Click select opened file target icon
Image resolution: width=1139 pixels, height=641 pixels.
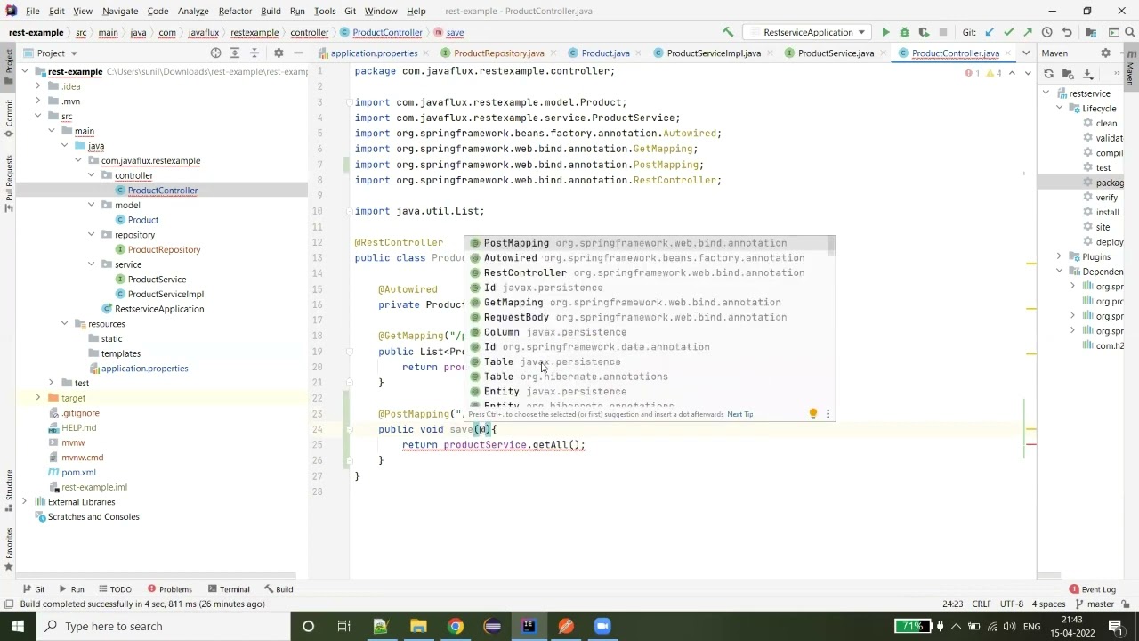click(215, 53)
